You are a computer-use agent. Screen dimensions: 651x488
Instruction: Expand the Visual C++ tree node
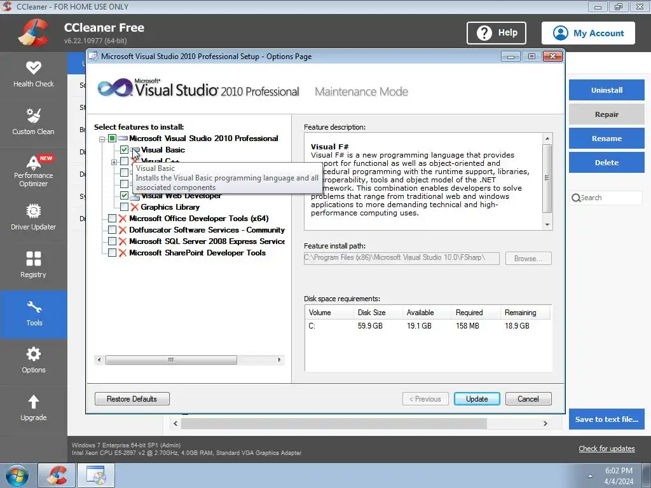coord(114,162)
